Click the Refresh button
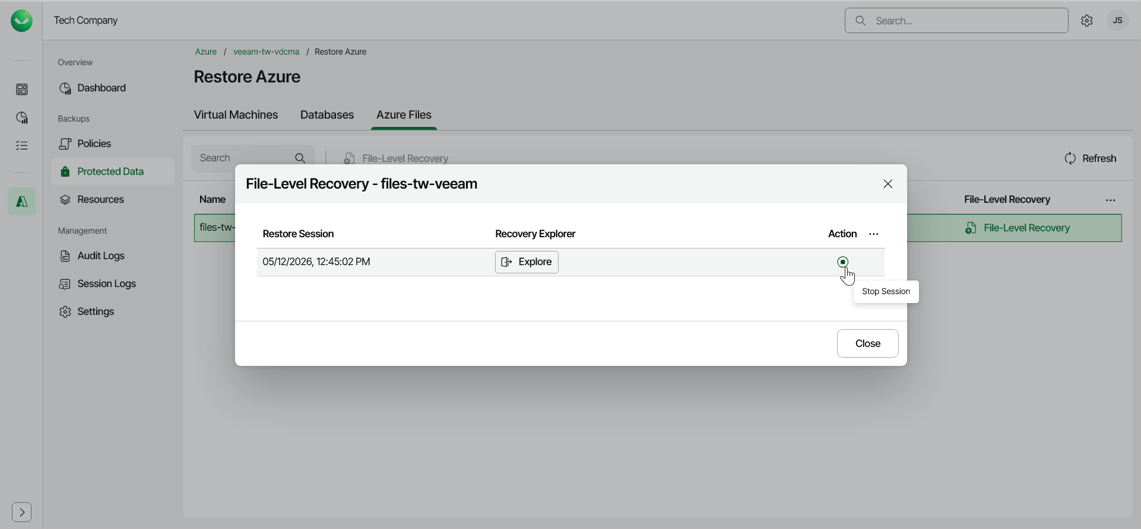Screen dimensions: 1141x529 (1090, 158)
